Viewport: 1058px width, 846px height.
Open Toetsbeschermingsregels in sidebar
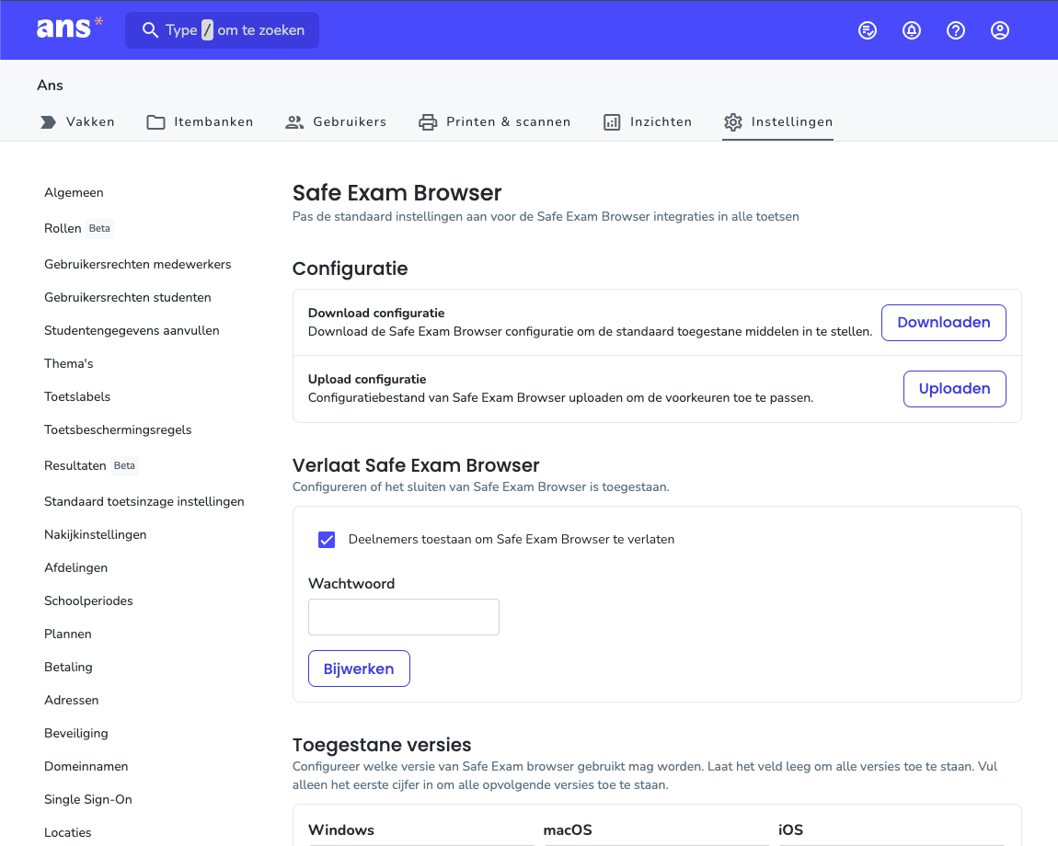pos(118,429)
